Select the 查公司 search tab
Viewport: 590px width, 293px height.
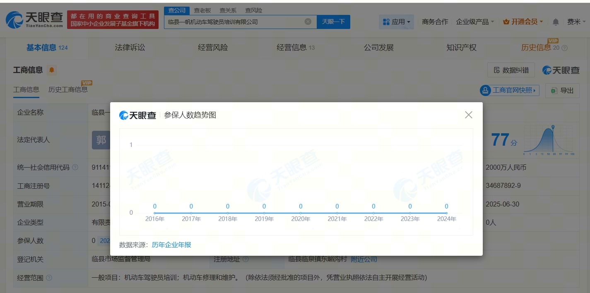click(177, 10)
